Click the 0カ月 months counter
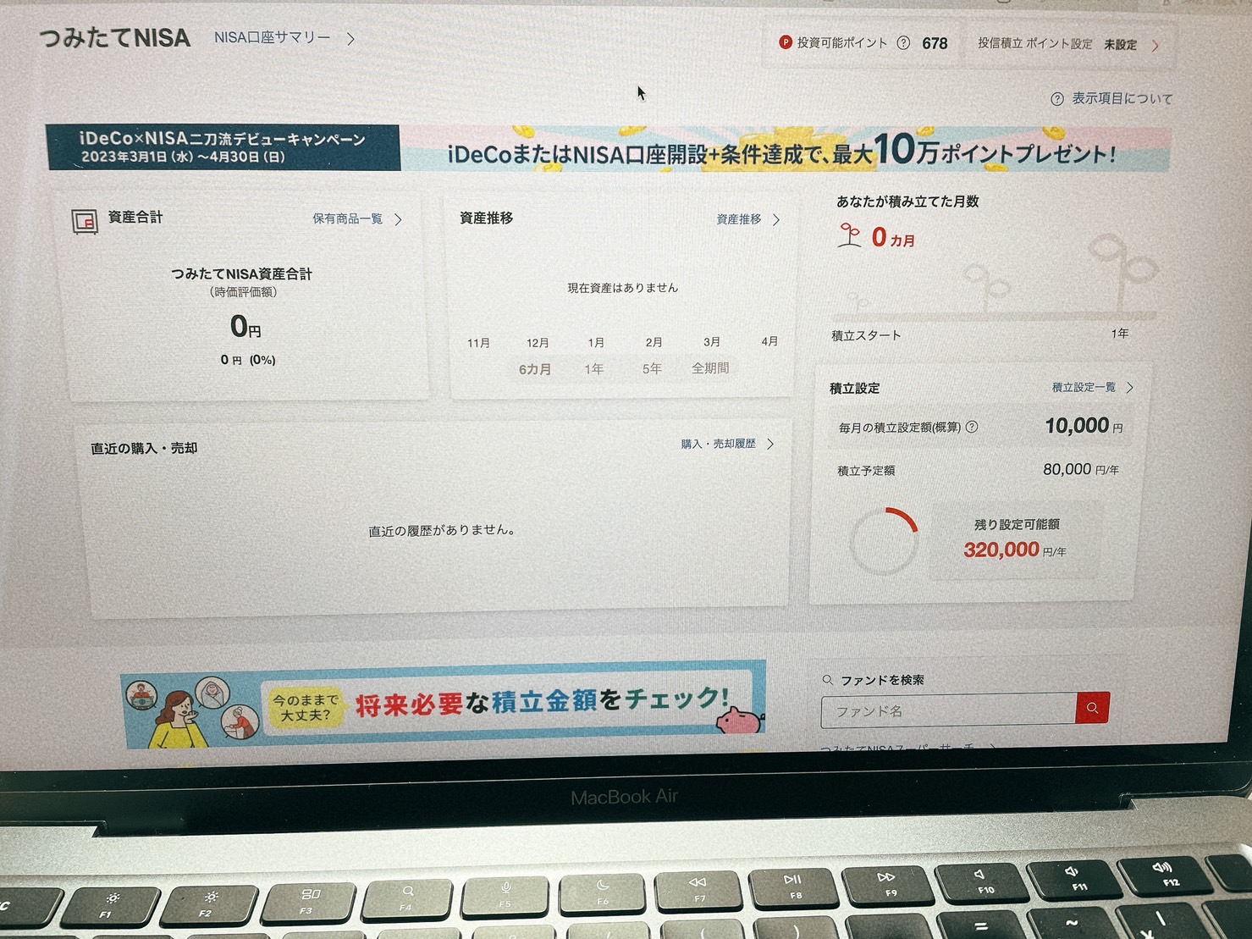Viewport: 1252px width, 939px height. click(x=893, y=237)
